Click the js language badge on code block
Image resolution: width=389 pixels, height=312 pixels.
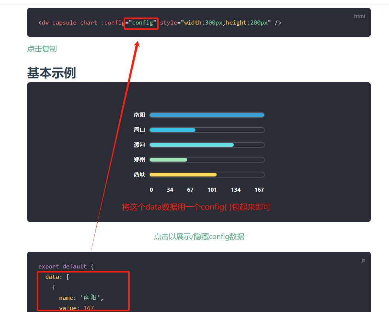click(x=363, y=260)
